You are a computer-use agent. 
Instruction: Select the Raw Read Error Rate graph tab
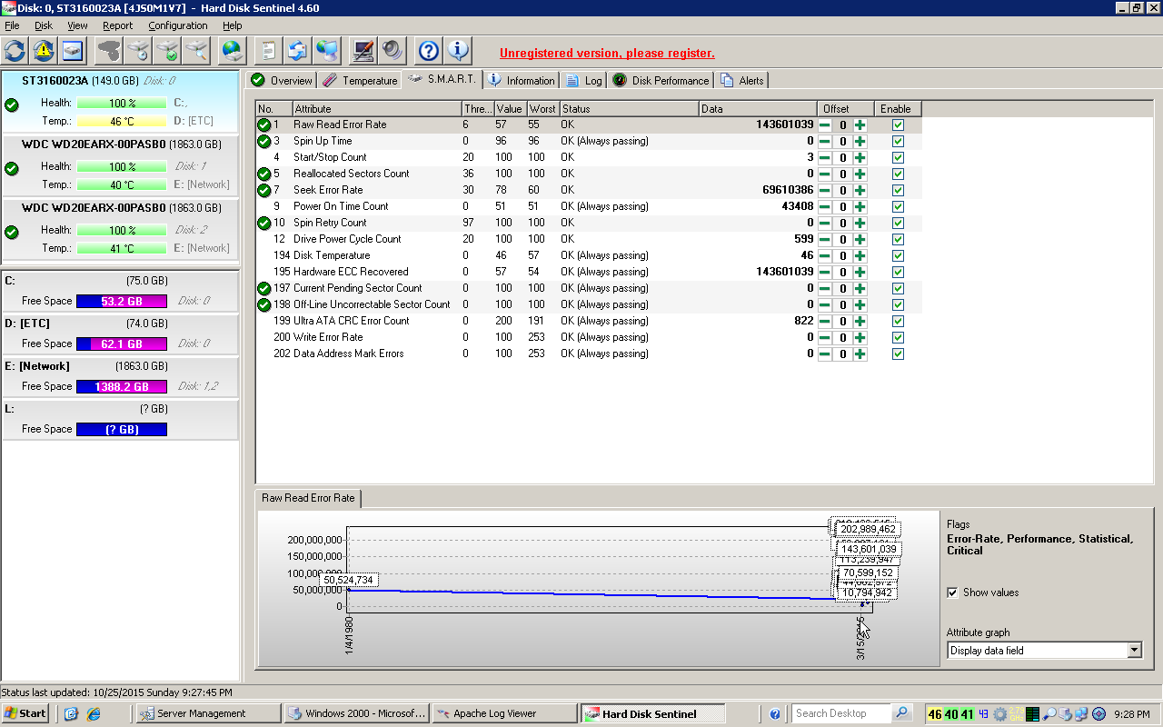[308, 498]
